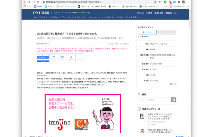
Task: Click the Facebook like button
Action: (x=43, y=58)
